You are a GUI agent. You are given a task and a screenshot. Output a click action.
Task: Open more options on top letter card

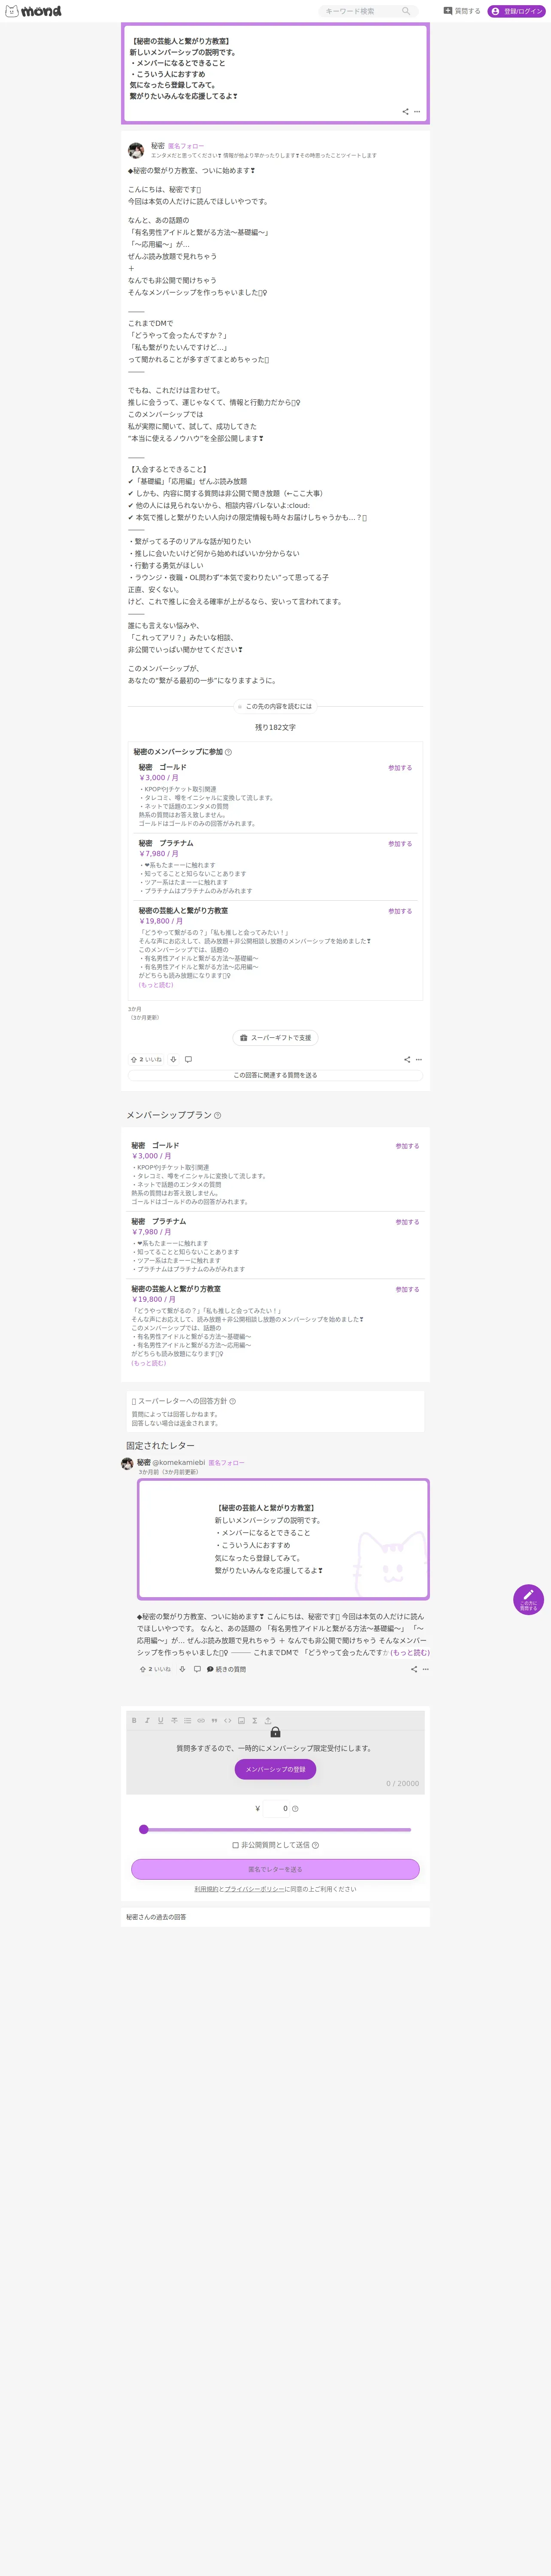(x=417, y=111)
